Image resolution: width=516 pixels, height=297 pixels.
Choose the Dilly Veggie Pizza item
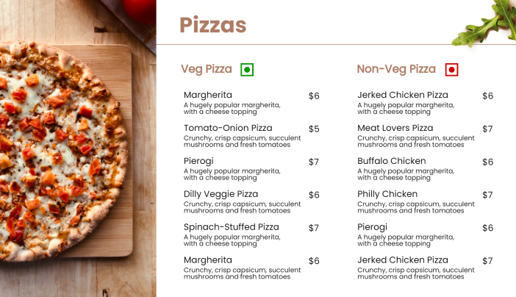[221, 194]
